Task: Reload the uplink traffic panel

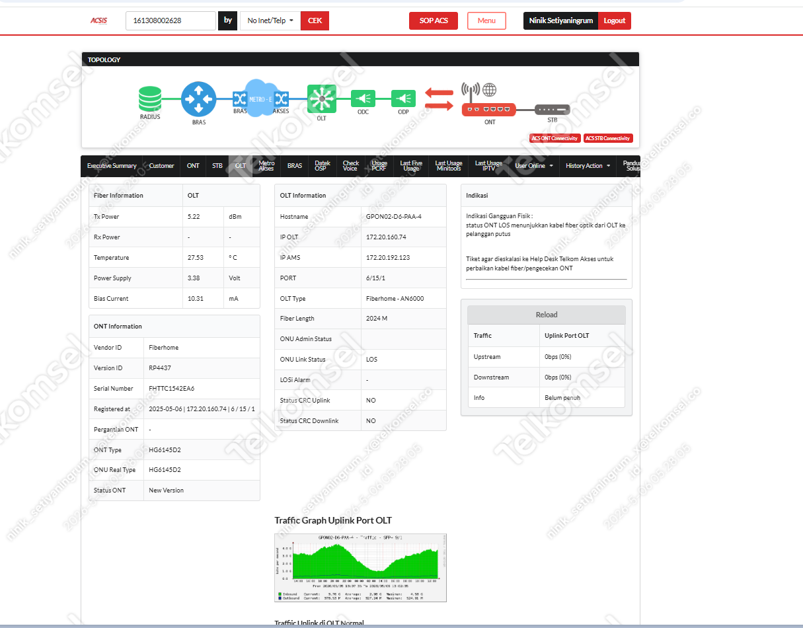Action: pos(547,315)
